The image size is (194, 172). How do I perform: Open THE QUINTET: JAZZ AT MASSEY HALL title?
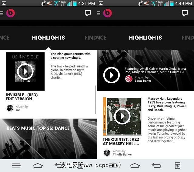[121, 141]
